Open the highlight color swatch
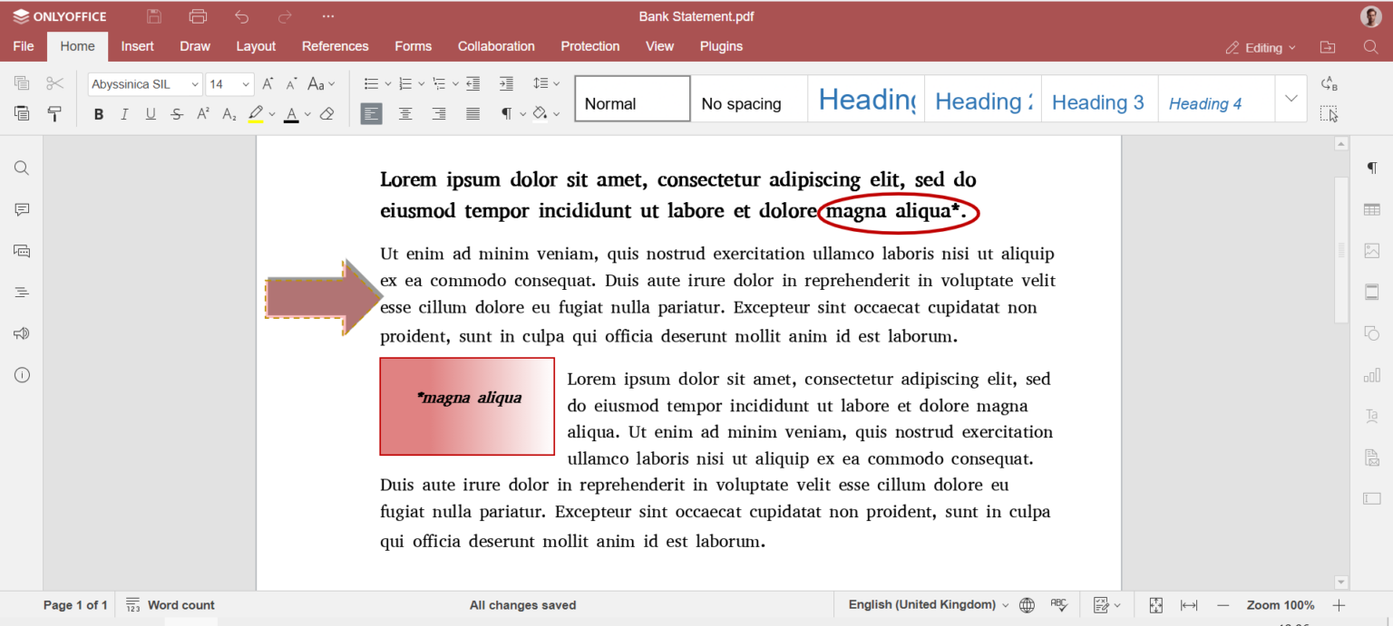 click(x=256, y=113)
